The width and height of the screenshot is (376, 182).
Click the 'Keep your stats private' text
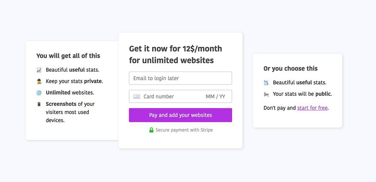(x=74, y=81)
